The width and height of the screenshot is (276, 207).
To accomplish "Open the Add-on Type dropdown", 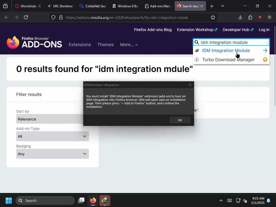I will pyautogui.click(x=53, y=136).
